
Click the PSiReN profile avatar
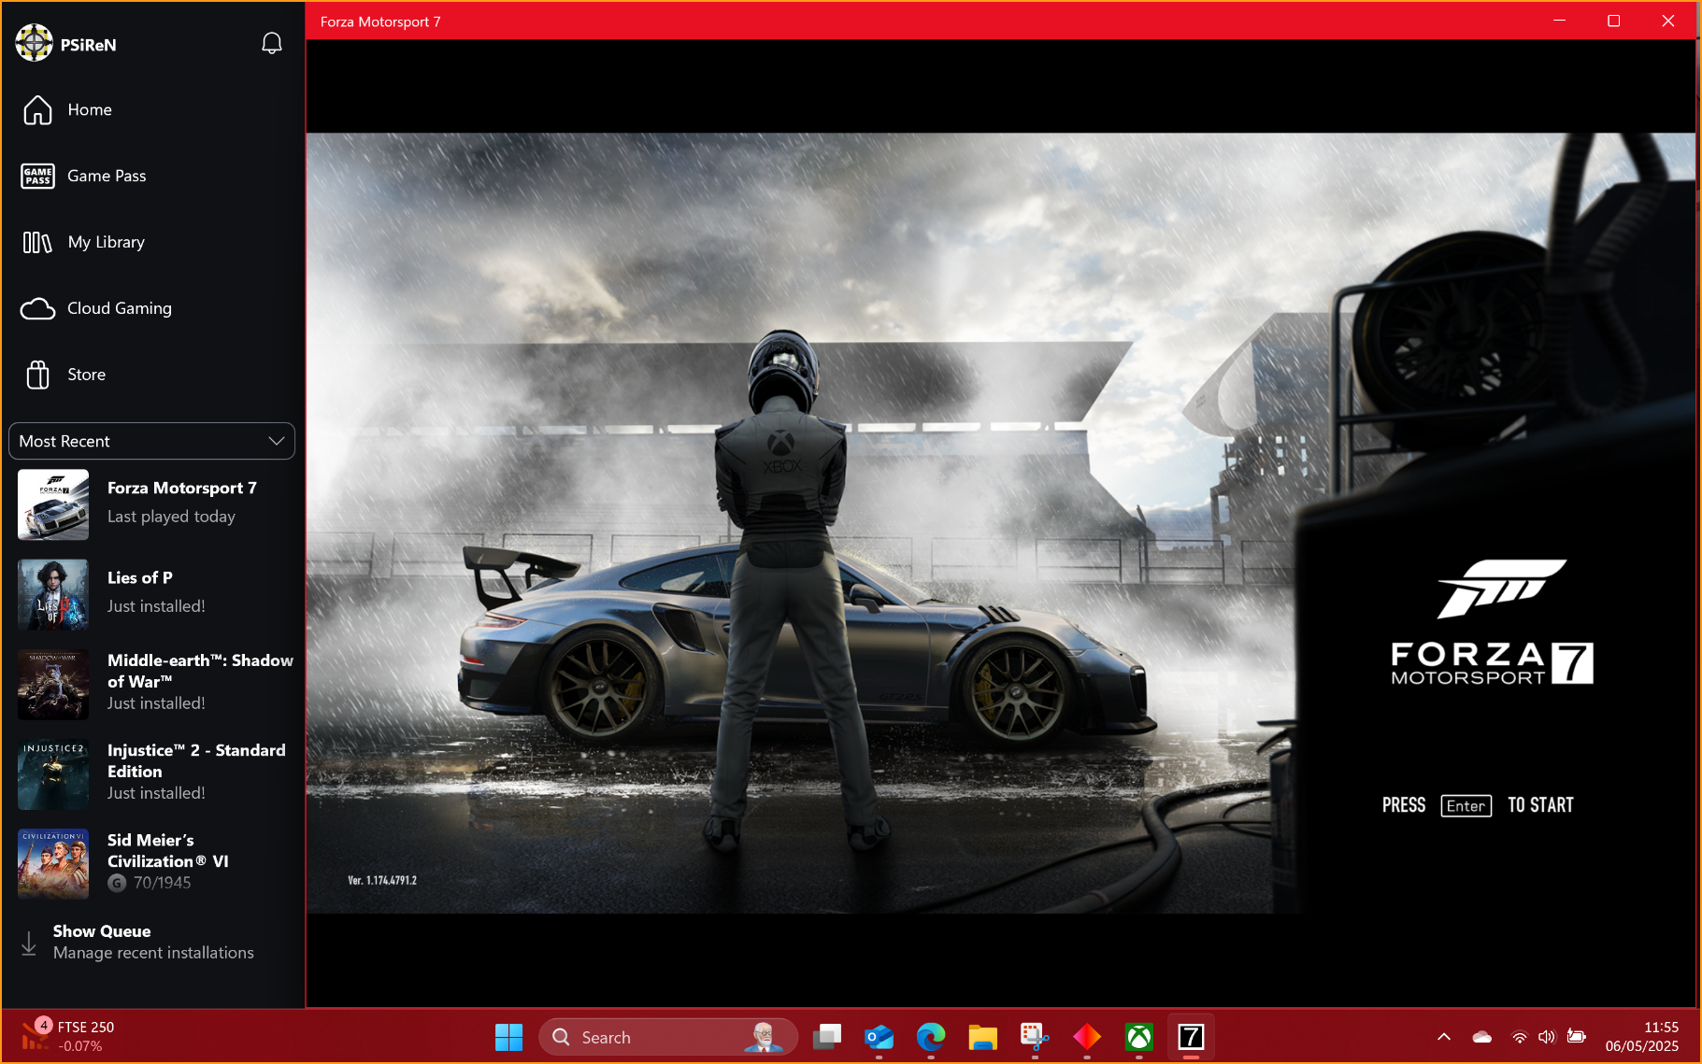tap(34, 43)
